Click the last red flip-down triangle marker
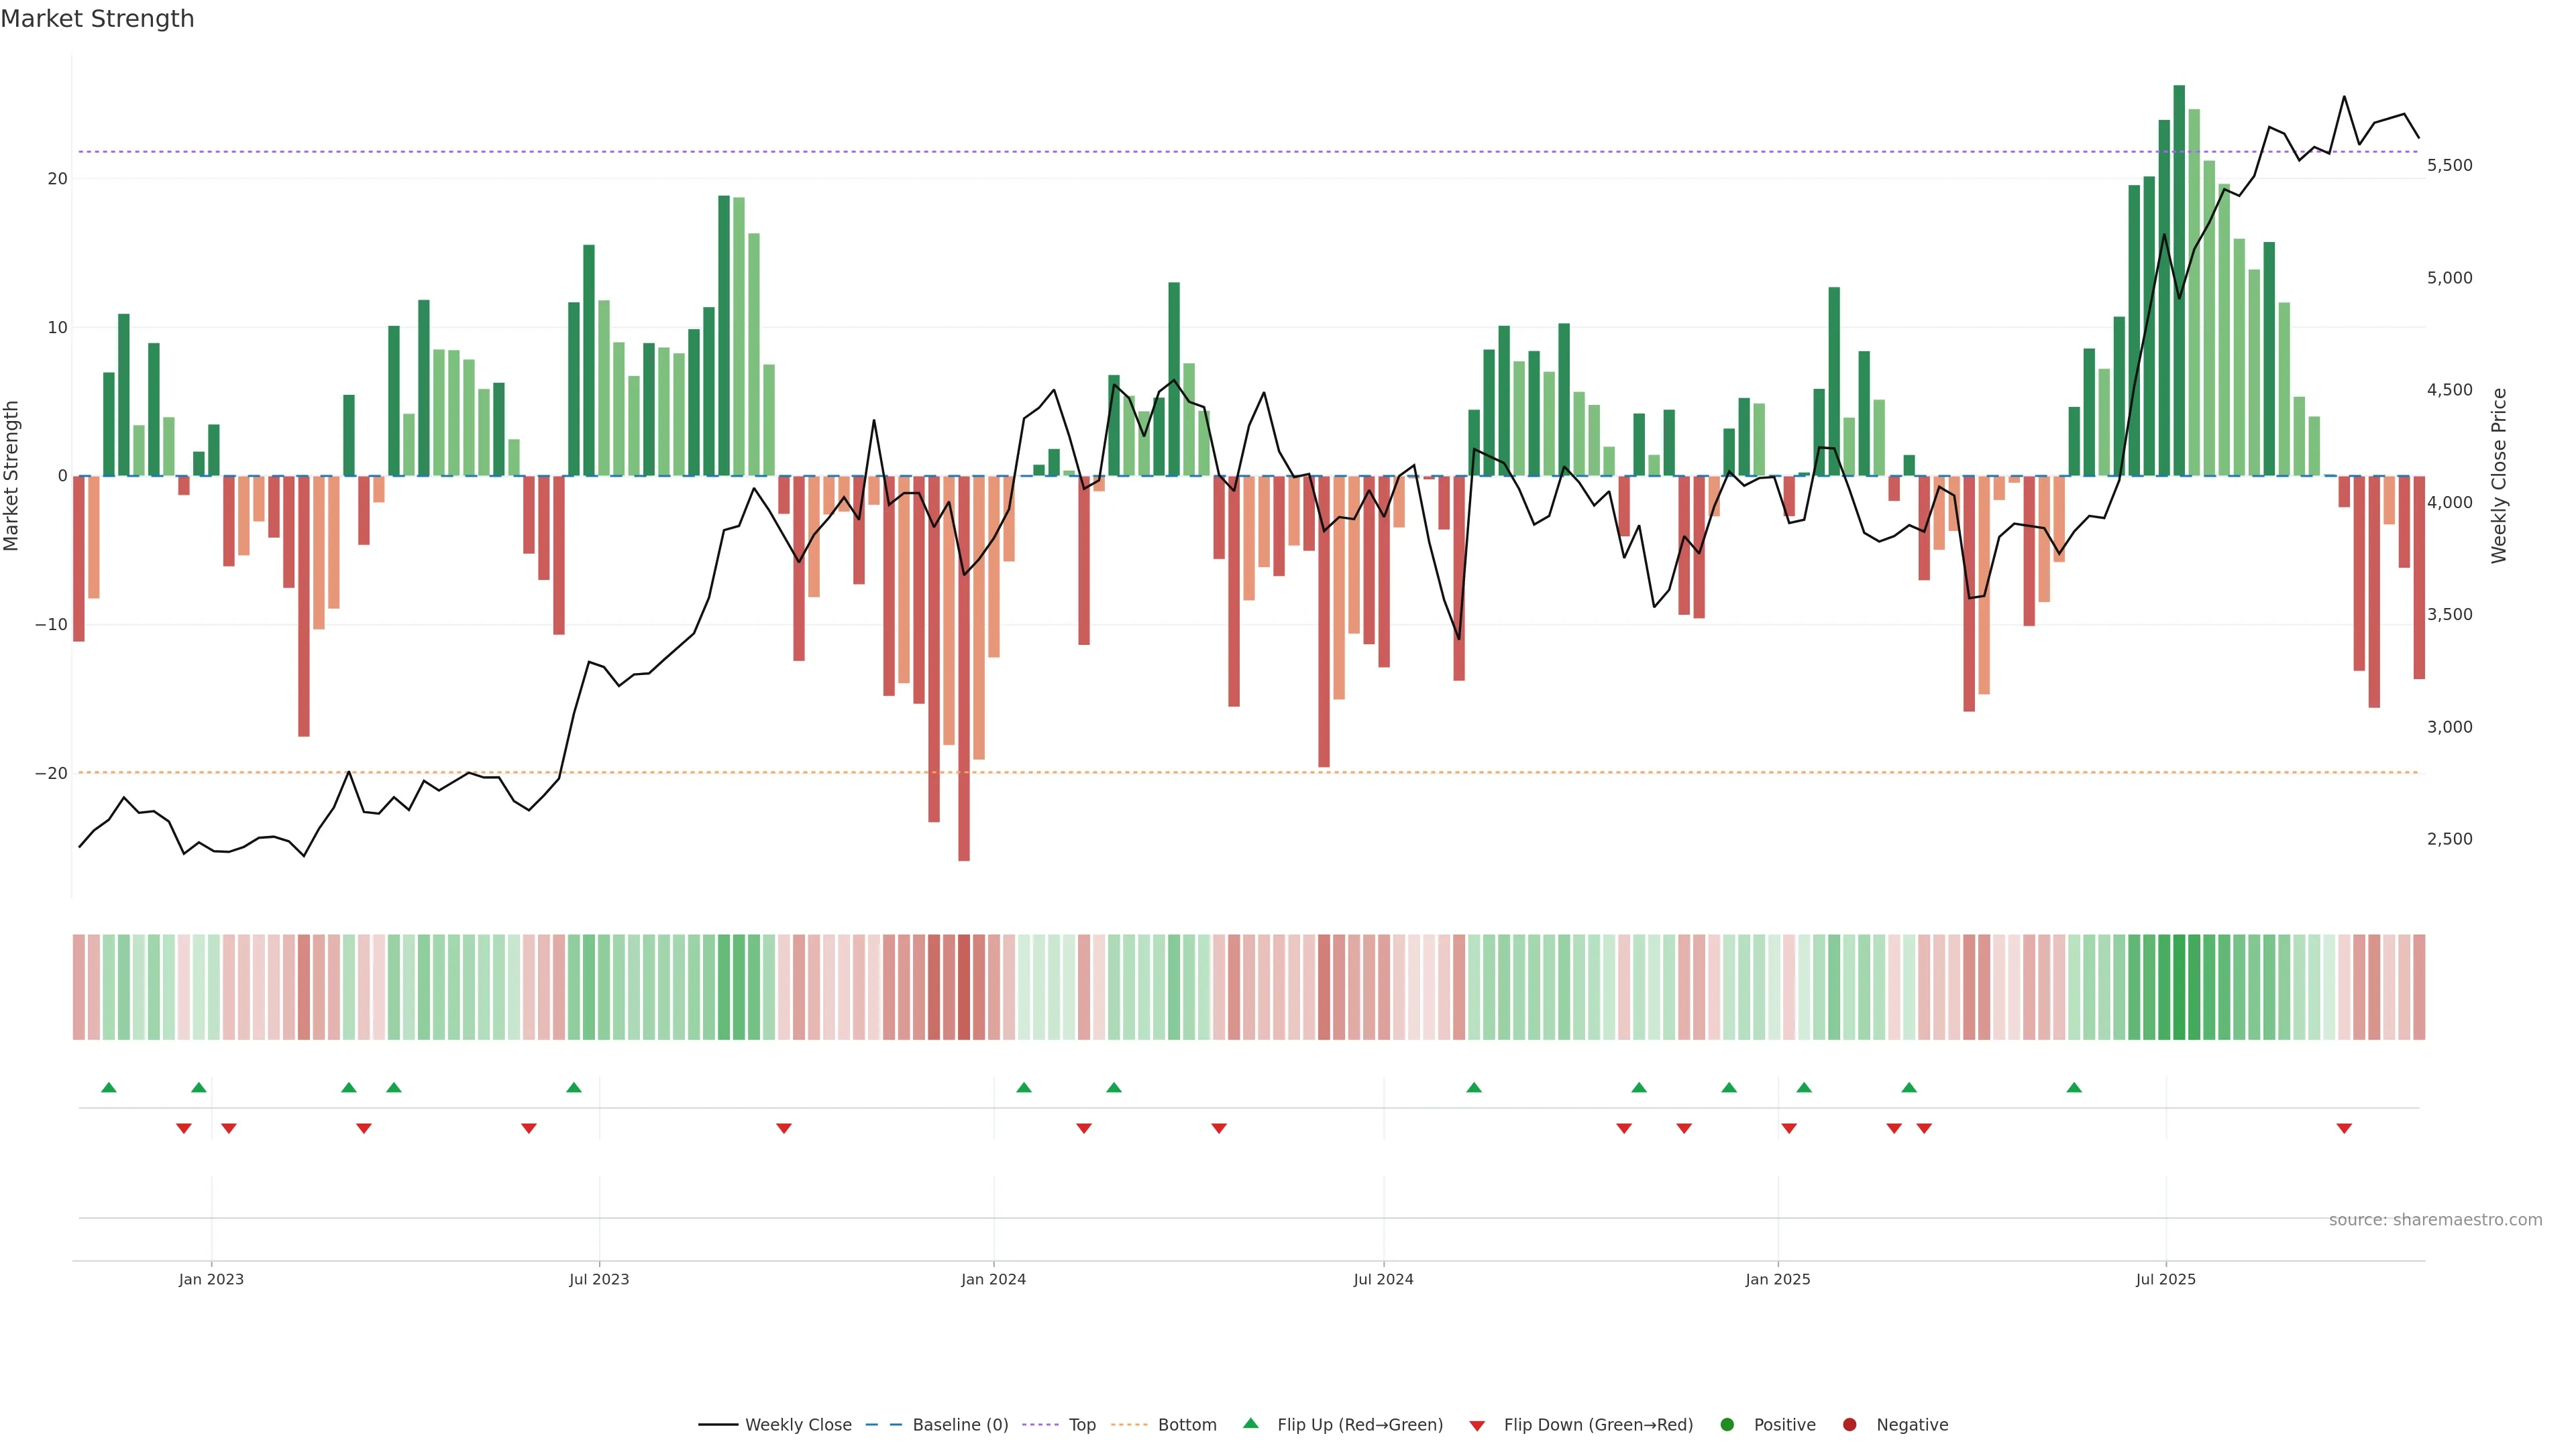This screenshot has height=1448, width=2576. click(2344, 1128)
